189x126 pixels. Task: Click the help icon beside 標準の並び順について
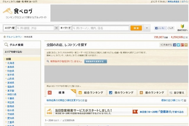[x=185, y=100]
